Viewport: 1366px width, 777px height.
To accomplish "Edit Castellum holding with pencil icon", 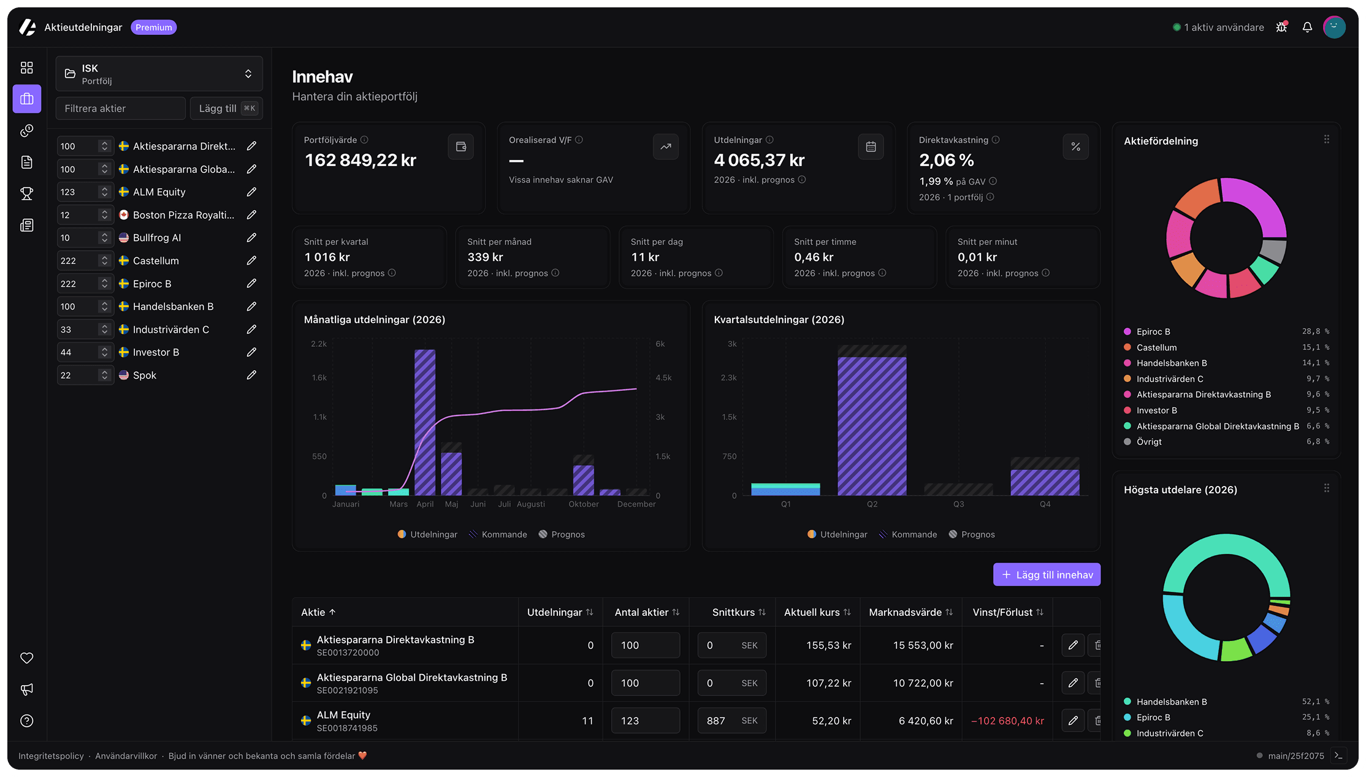I will [x=251, y=260].
